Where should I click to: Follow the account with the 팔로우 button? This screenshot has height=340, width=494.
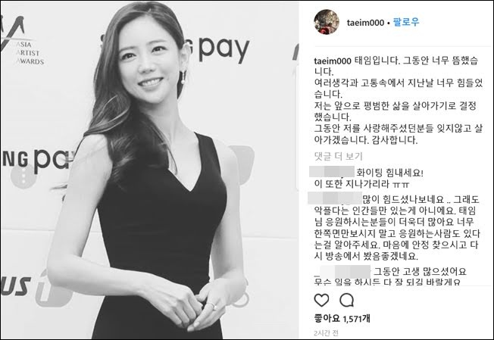coord(406,23)
